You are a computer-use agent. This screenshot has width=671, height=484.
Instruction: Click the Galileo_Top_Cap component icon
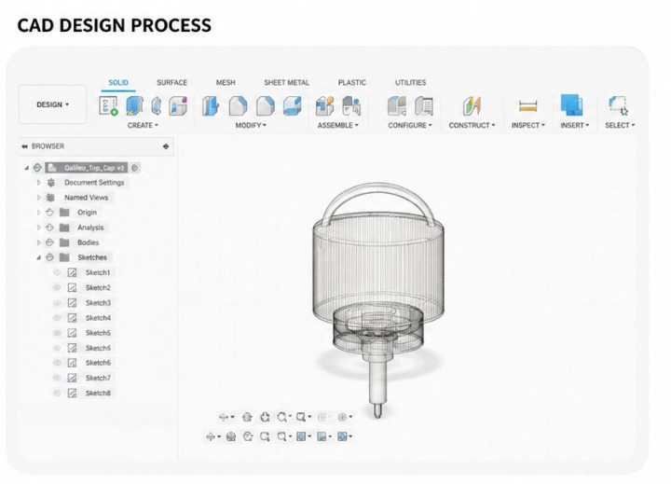(52, 168)
